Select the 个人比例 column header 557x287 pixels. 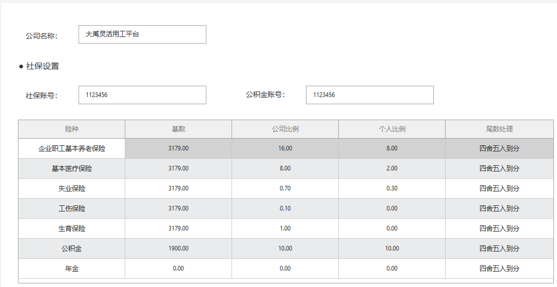[x=392, y=129]
